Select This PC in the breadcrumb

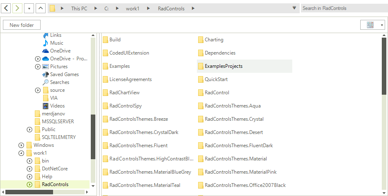(x=79, y=9)
